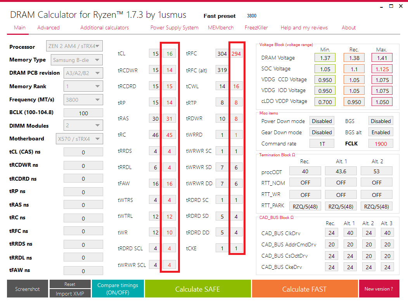
Task: Click the tRC ns input field
Action: [83, 218]
